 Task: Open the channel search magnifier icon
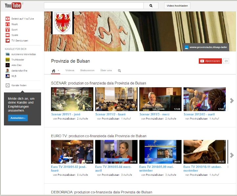click(x=119, y=71)
